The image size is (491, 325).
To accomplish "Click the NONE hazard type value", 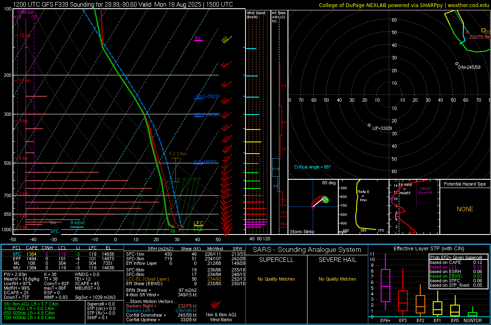I will 465,209.
